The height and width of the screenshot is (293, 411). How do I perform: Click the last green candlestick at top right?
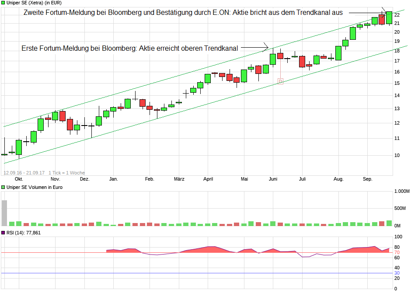[x=389, y=18]
